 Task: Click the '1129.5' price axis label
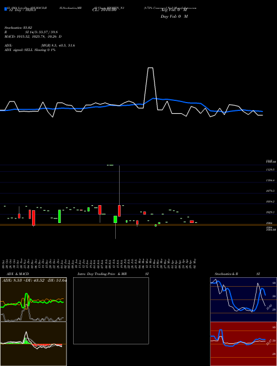point(270,170)
